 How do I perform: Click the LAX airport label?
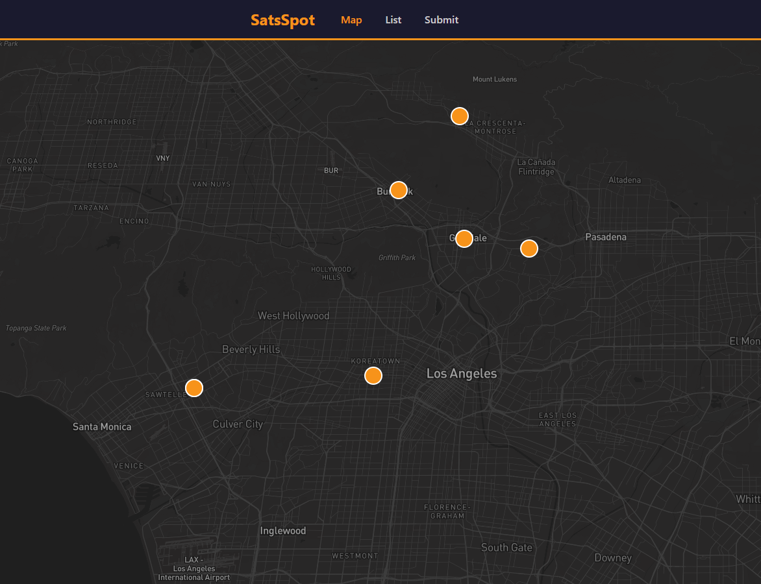[x=193, y=568]
